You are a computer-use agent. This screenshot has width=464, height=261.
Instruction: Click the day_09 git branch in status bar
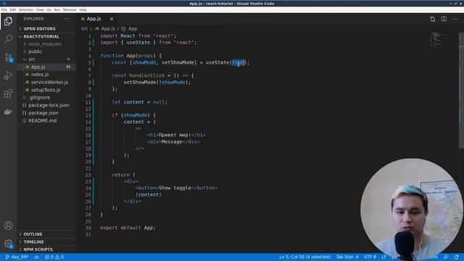pos(17,257)
